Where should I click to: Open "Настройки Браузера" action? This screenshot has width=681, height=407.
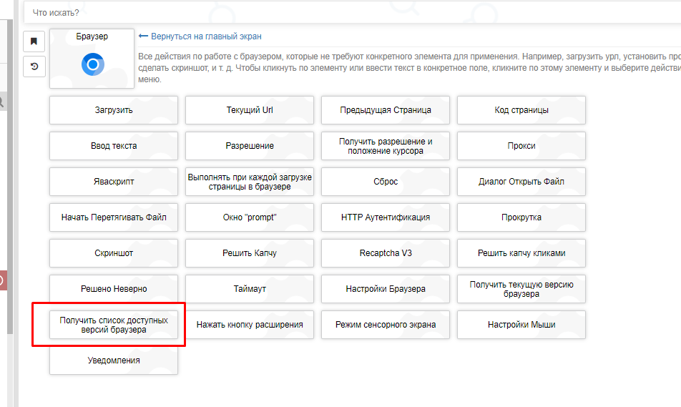[x=386, y=289]
